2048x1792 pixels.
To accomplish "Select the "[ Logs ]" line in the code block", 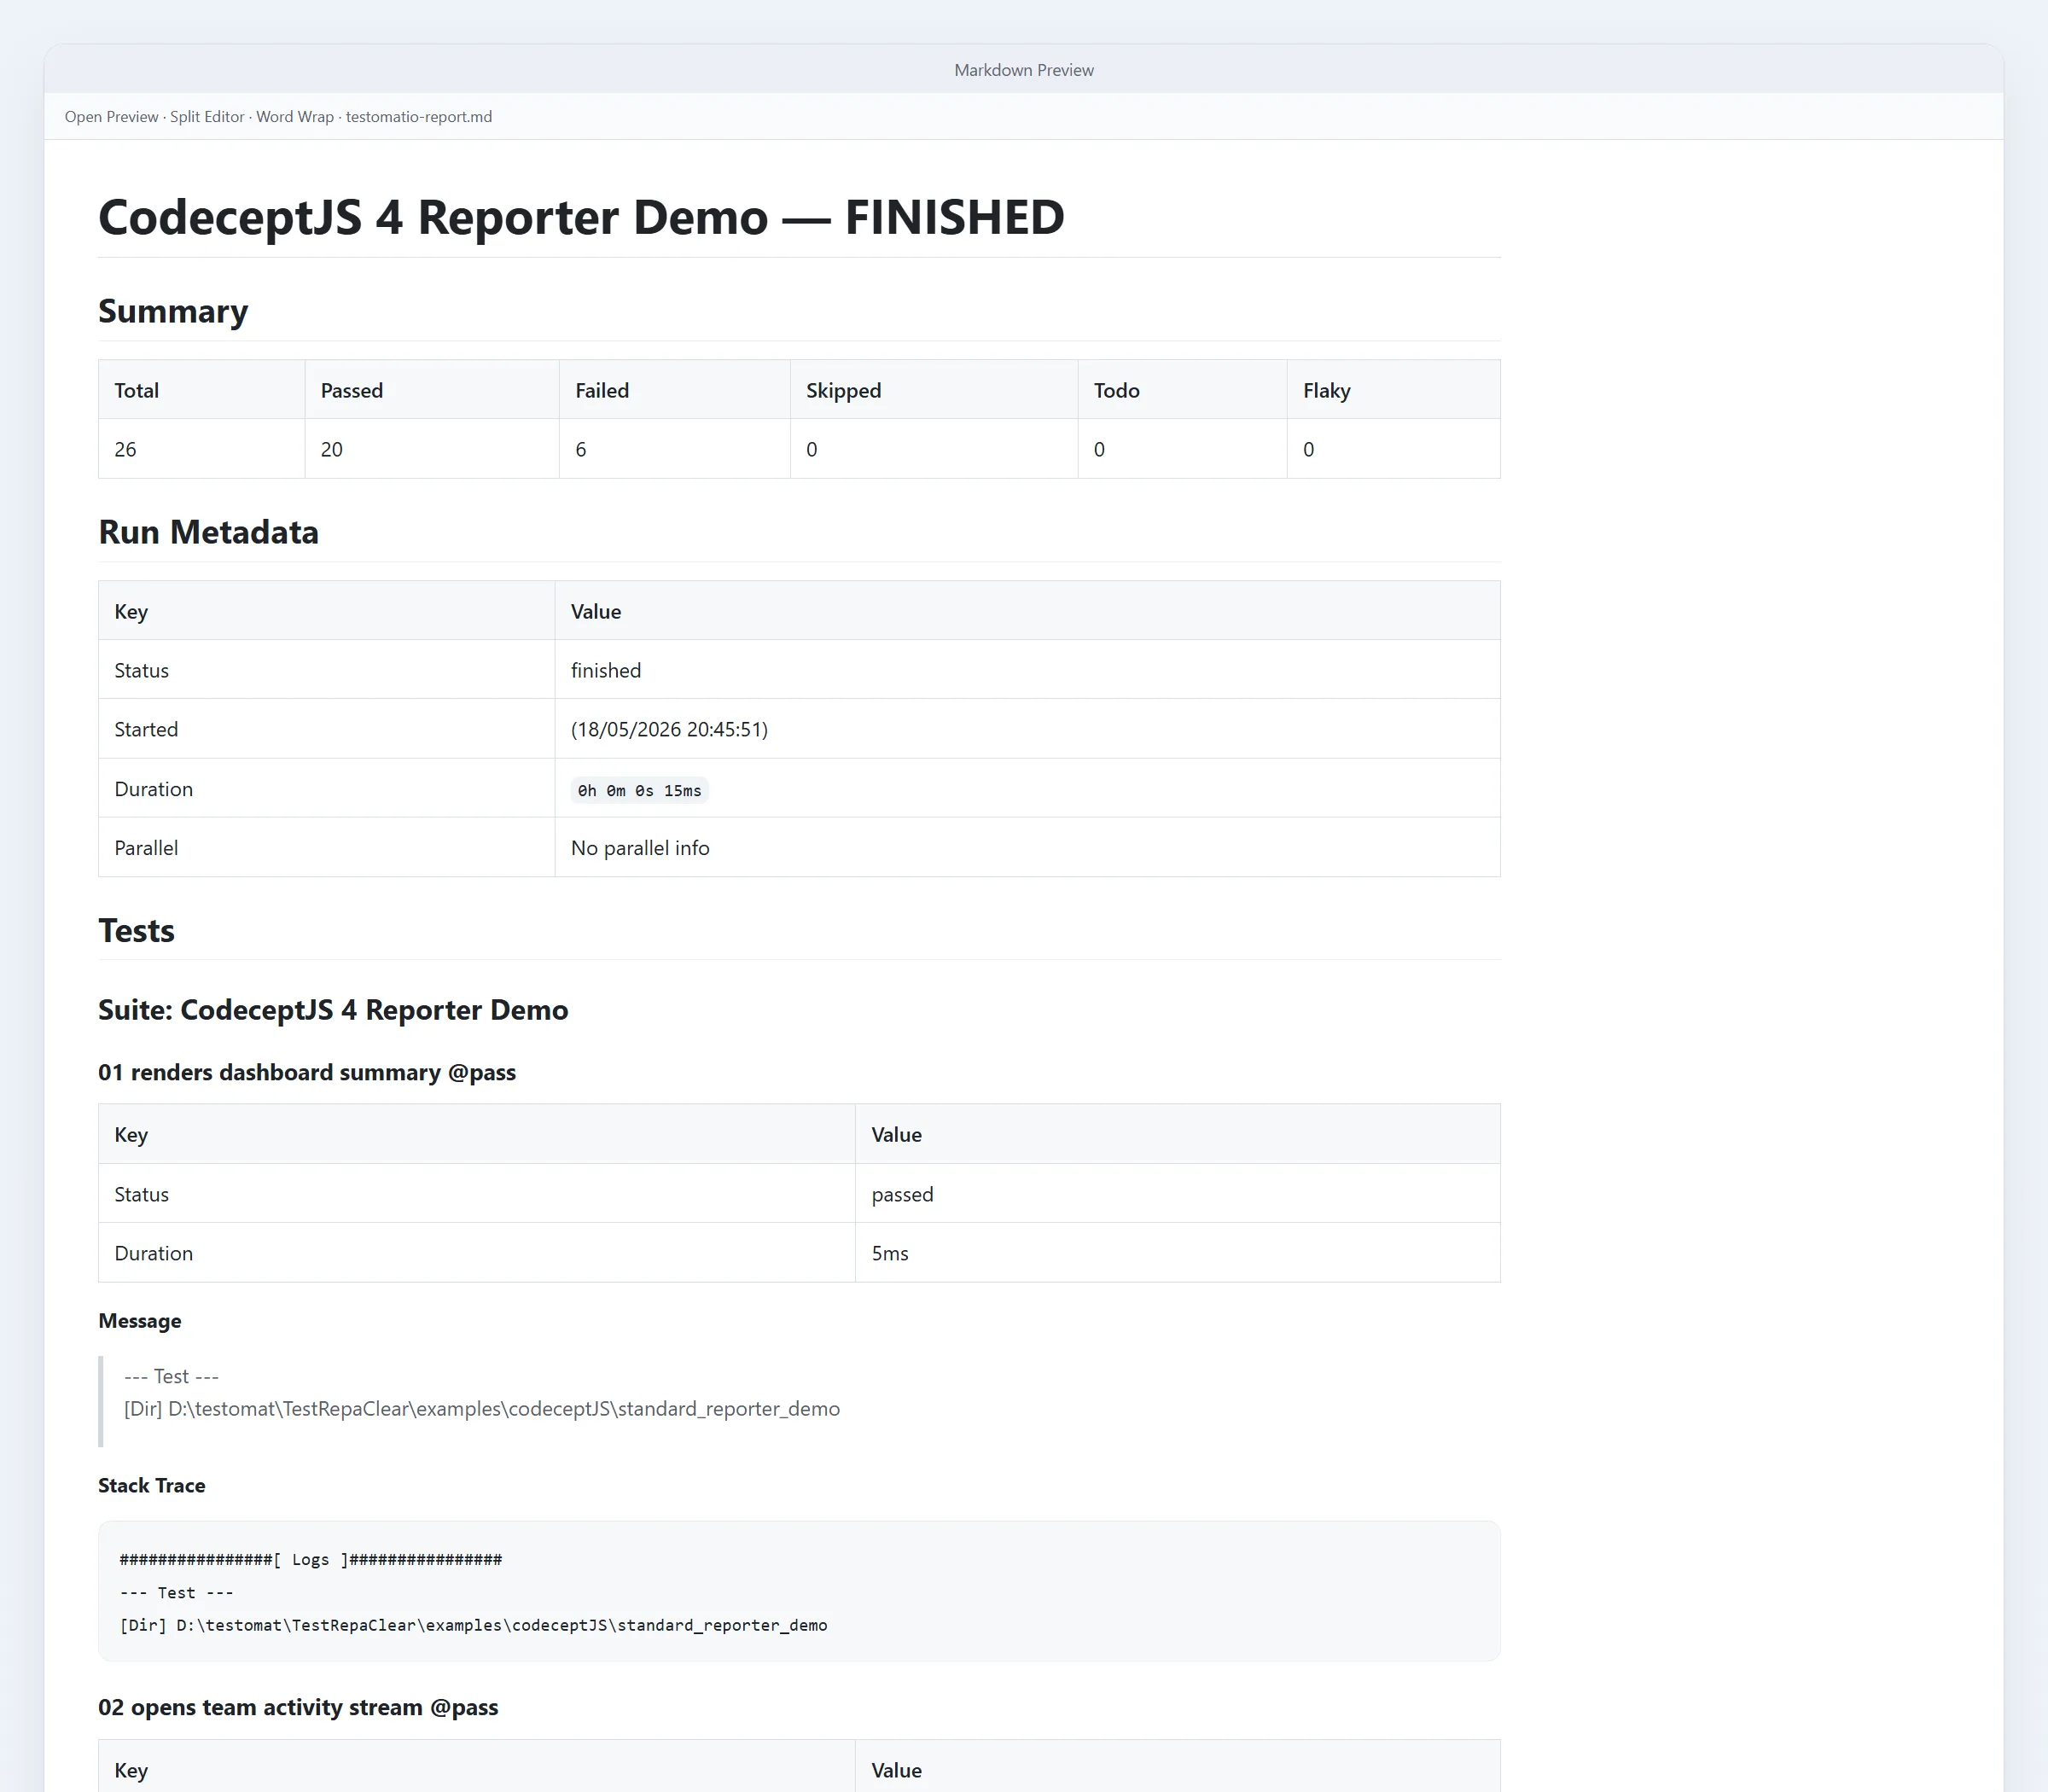I will [x=310, y=1560].
